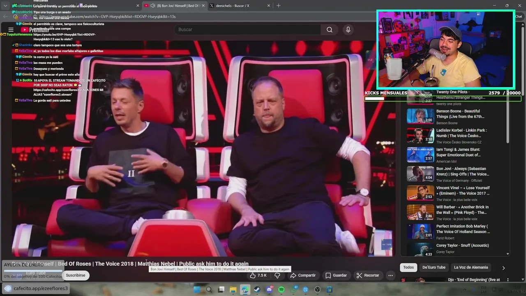The width and height of the screenshot is (526, 296).
Task: Share the video with the Compartir button
Action: [x=303, y=275]
